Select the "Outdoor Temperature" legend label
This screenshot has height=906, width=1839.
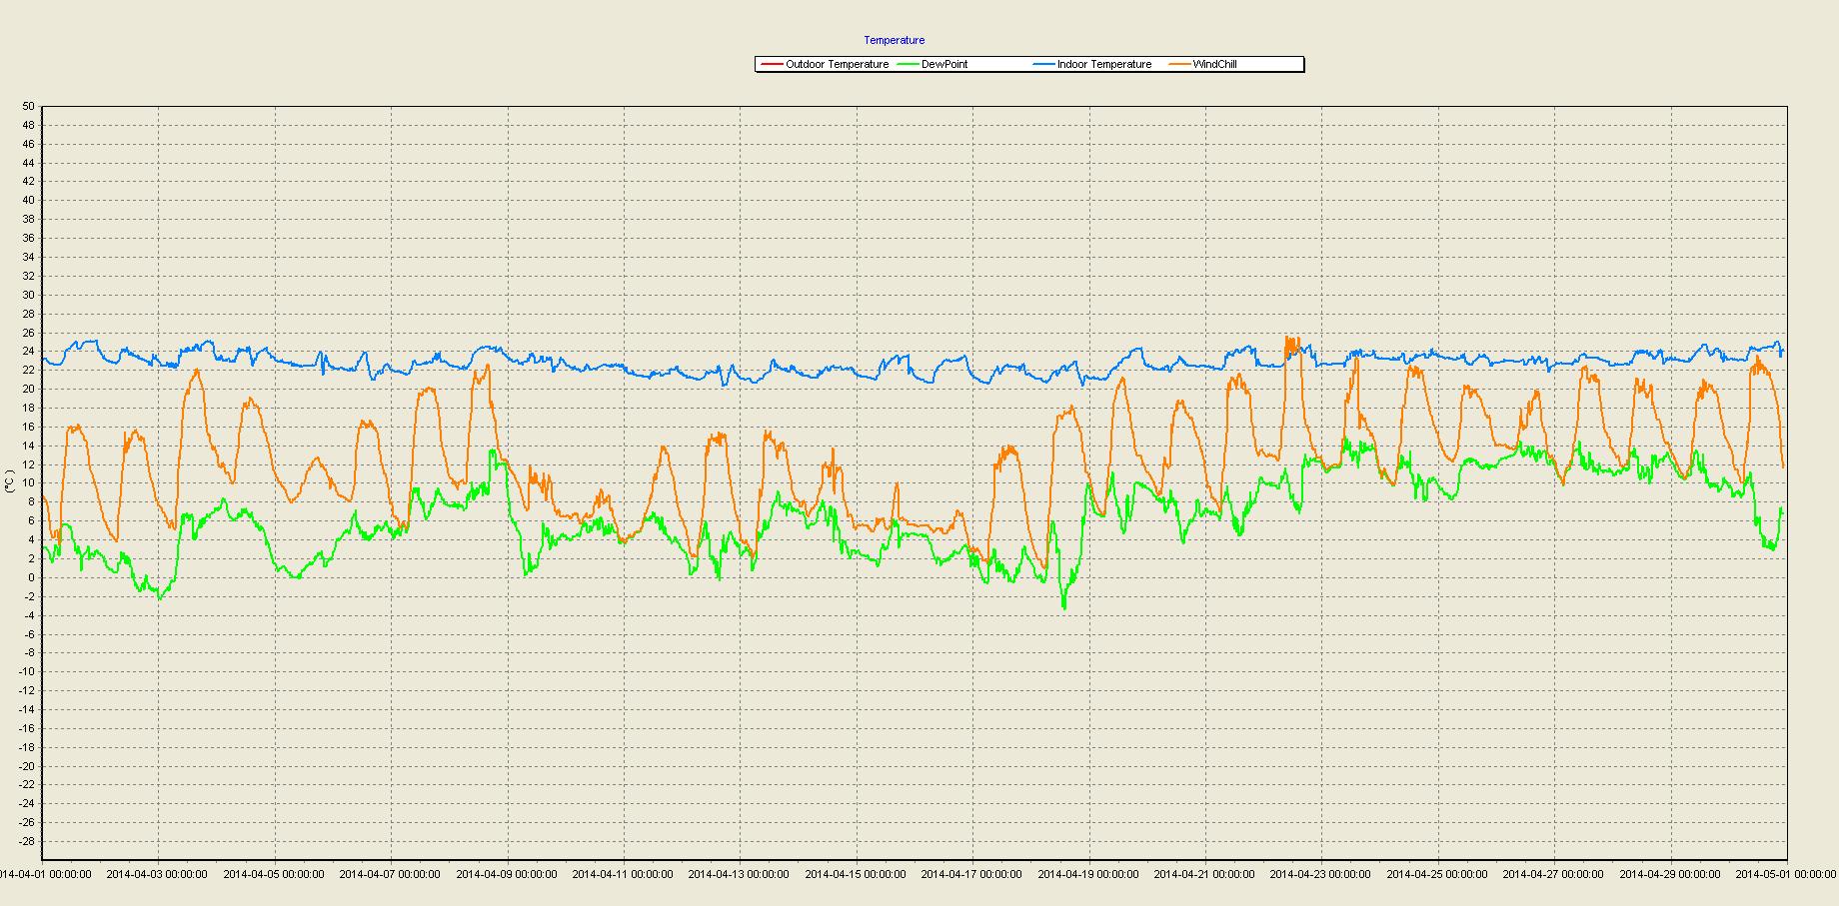pyautogui.click(x=837, y=65)
